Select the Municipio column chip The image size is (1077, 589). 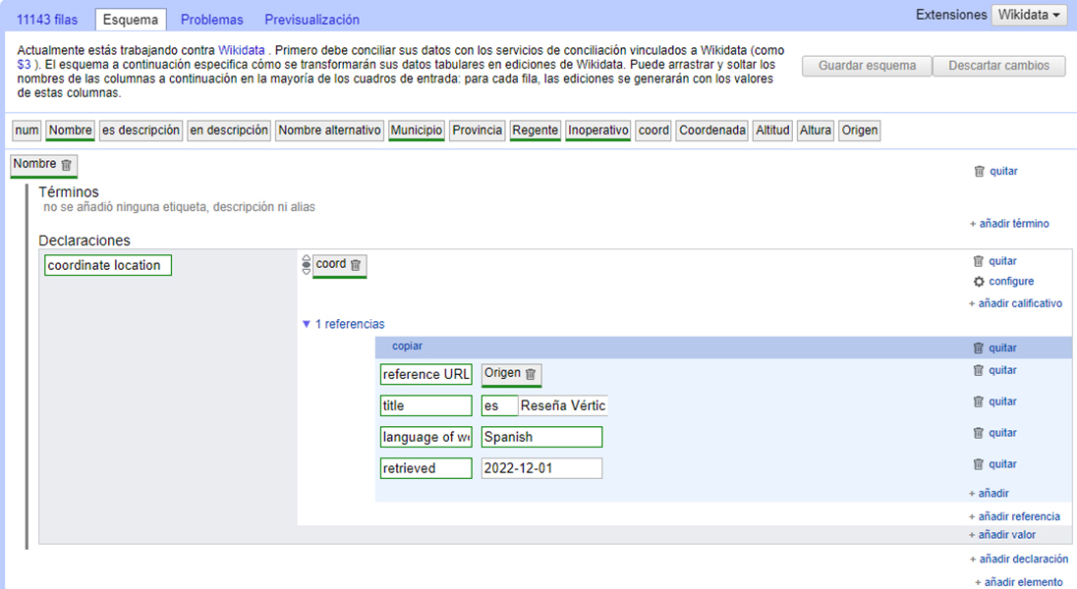click(x=417, y=131)
